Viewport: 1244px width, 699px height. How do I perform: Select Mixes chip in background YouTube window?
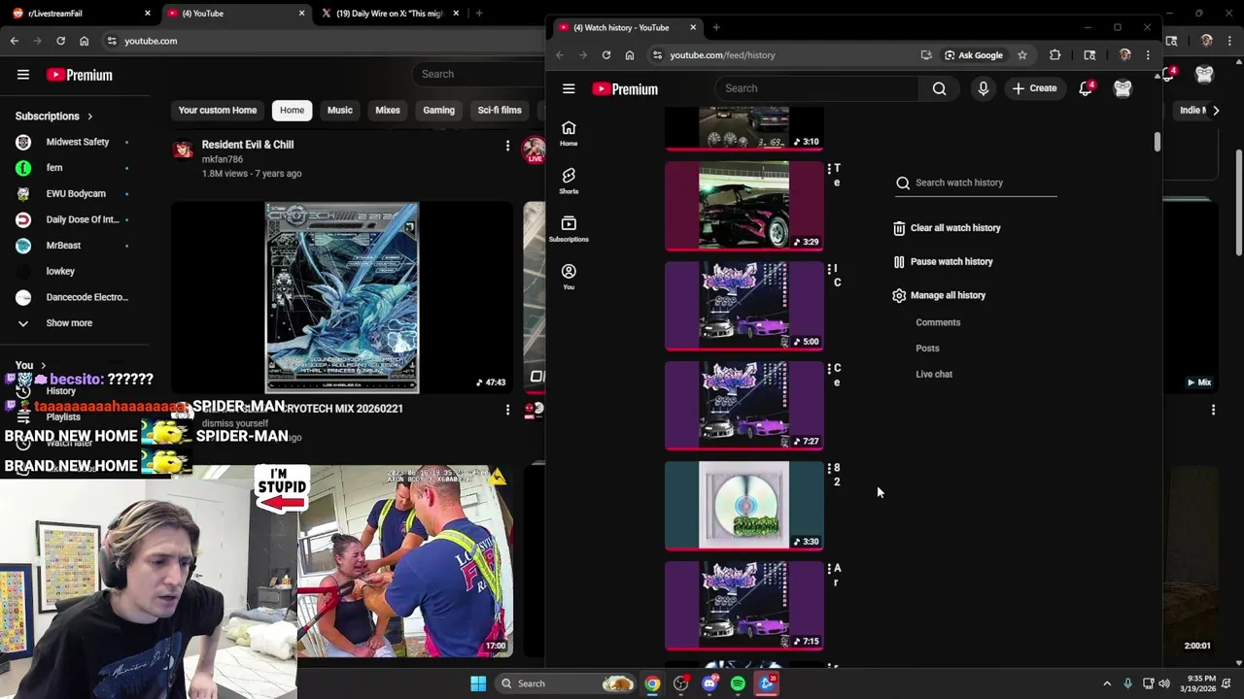388,110
